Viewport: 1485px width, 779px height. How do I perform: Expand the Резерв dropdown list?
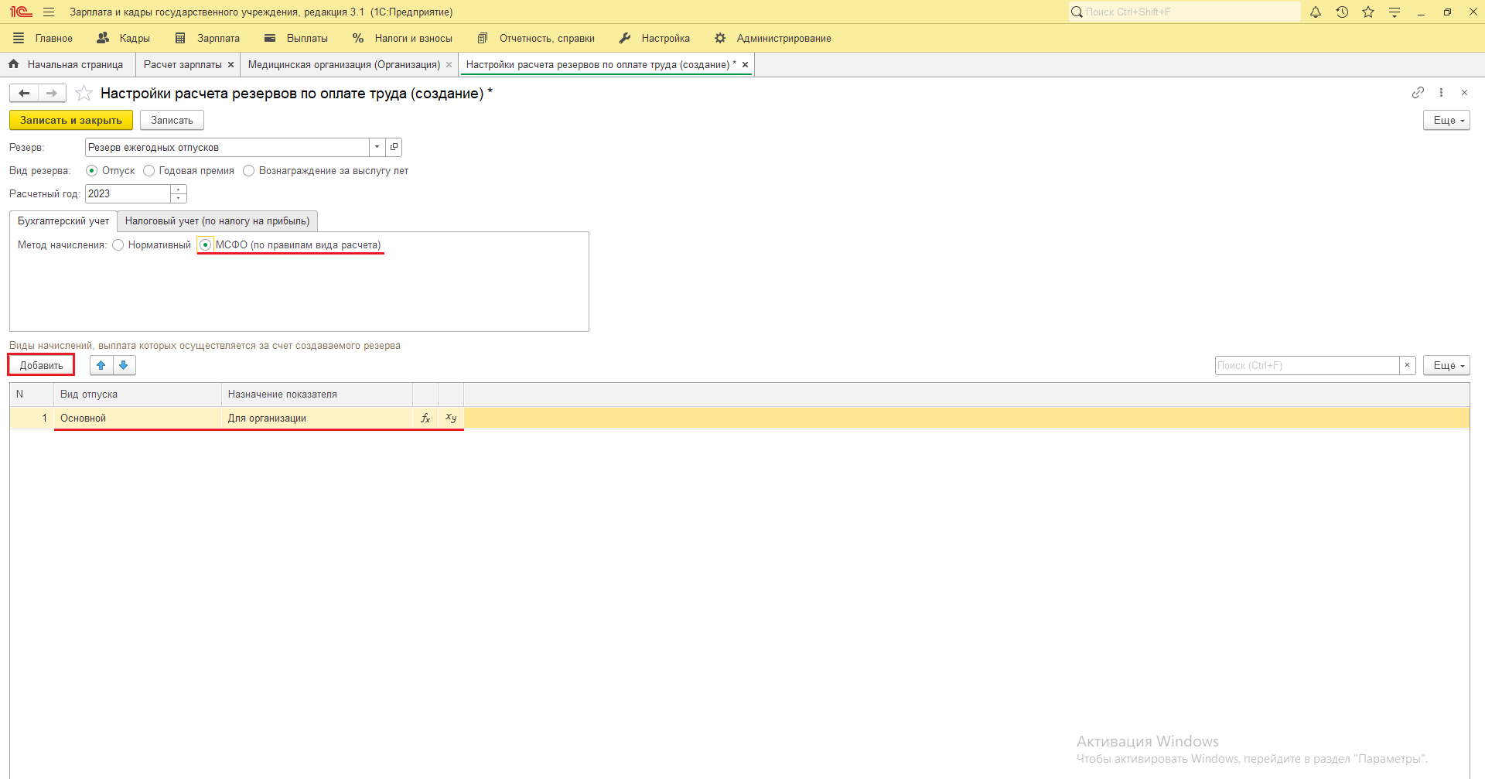(x=377, y=147)
